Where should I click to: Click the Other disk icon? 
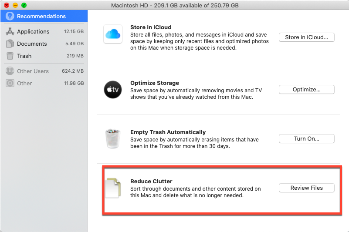point(10,83)
